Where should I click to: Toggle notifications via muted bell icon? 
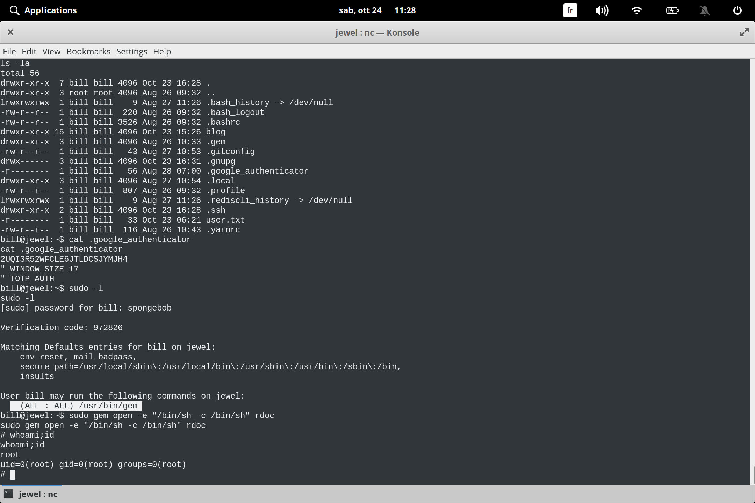(x=705, y=10)
